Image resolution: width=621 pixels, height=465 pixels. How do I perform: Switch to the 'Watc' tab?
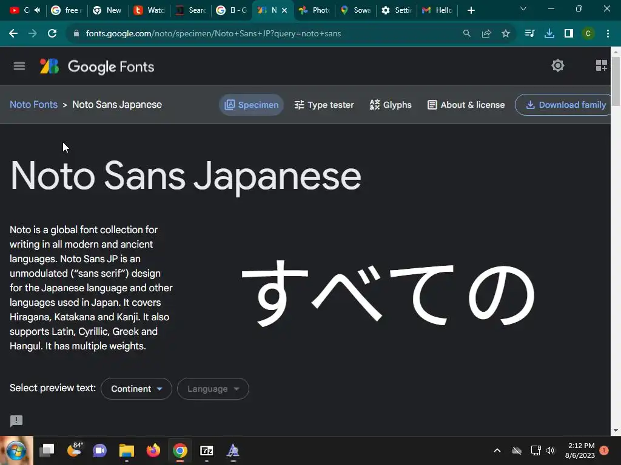(x=149, y=10)
